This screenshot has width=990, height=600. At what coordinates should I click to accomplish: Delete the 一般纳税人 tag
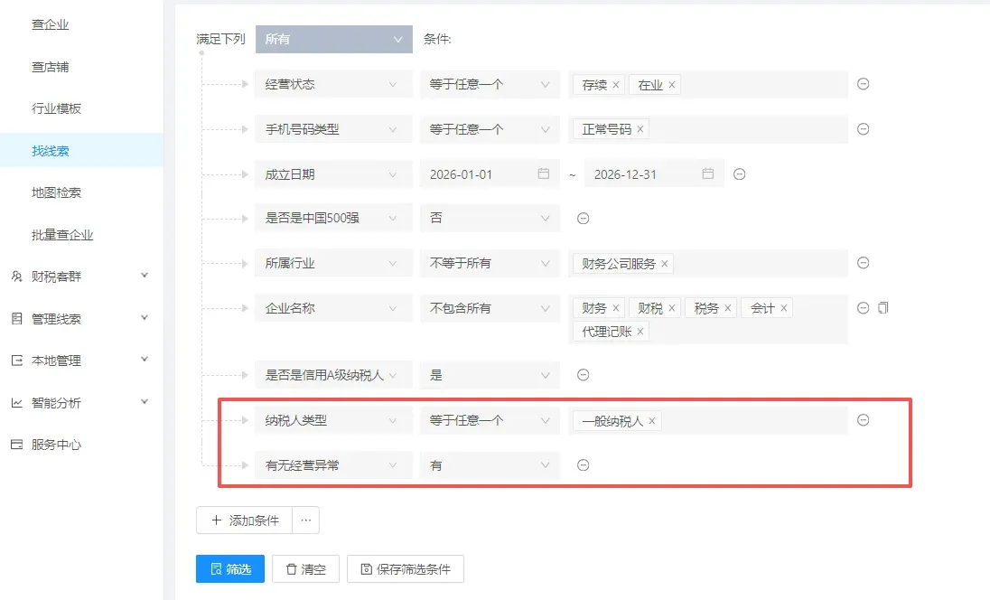tap(652, 420)
